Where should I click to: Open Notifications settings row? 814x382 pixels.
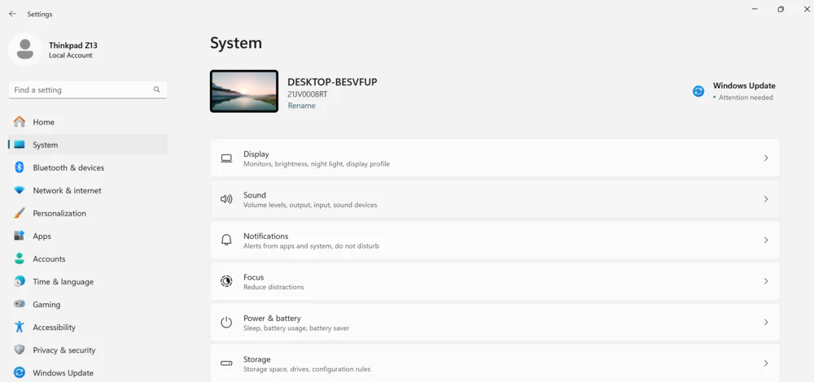tap(495, 240)
